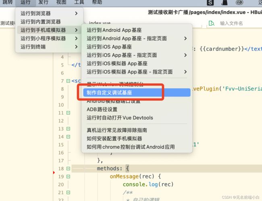Screen dimensions: 262x201
Task: Collapse code fold at line 7
Action: [68, 81]
